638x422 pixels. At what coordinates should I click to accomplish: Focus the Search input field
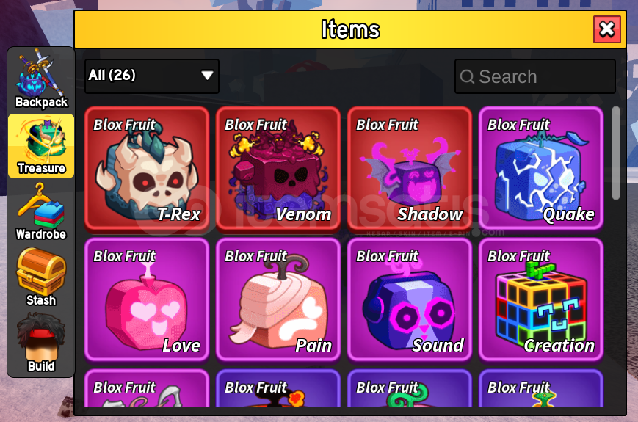535,76
